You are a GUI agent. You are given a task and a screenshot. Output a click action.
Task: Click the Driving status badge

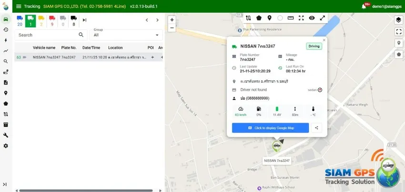[314, 47]
